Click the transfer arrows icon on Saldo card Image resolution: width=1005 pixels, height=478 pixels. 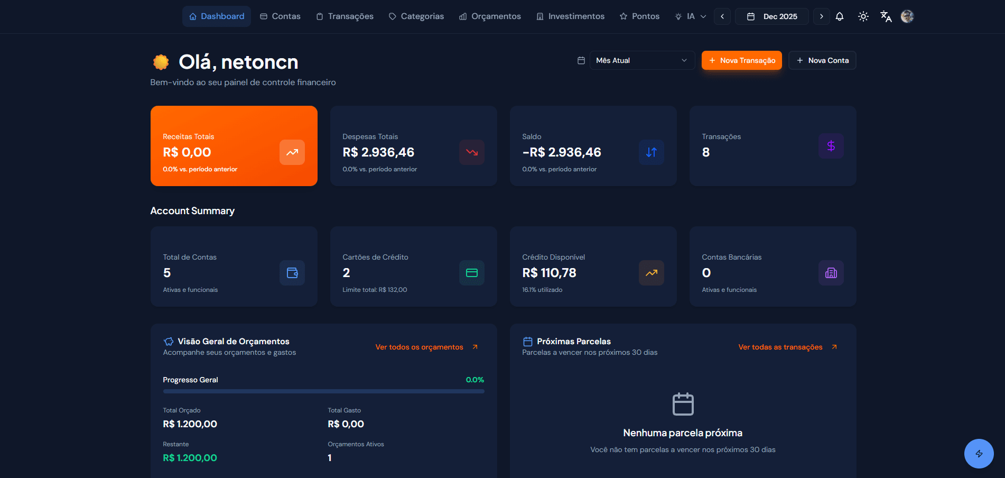pyautogui.click(x=651, y=152)
